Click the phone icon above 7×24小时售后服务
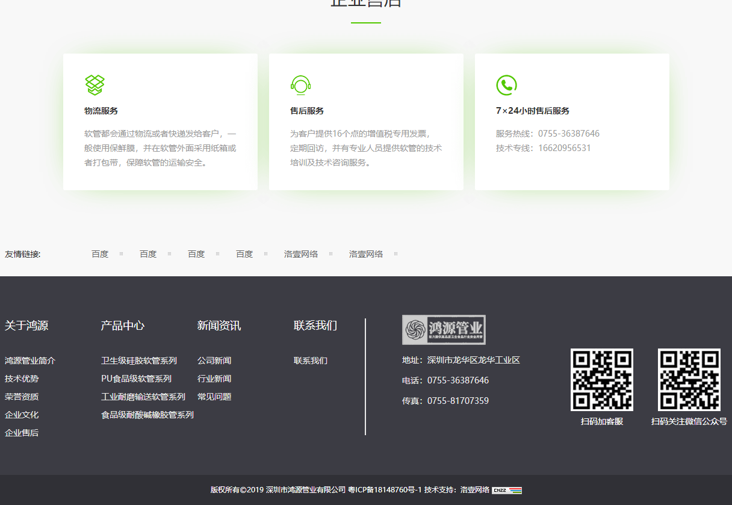 [506, 84]
